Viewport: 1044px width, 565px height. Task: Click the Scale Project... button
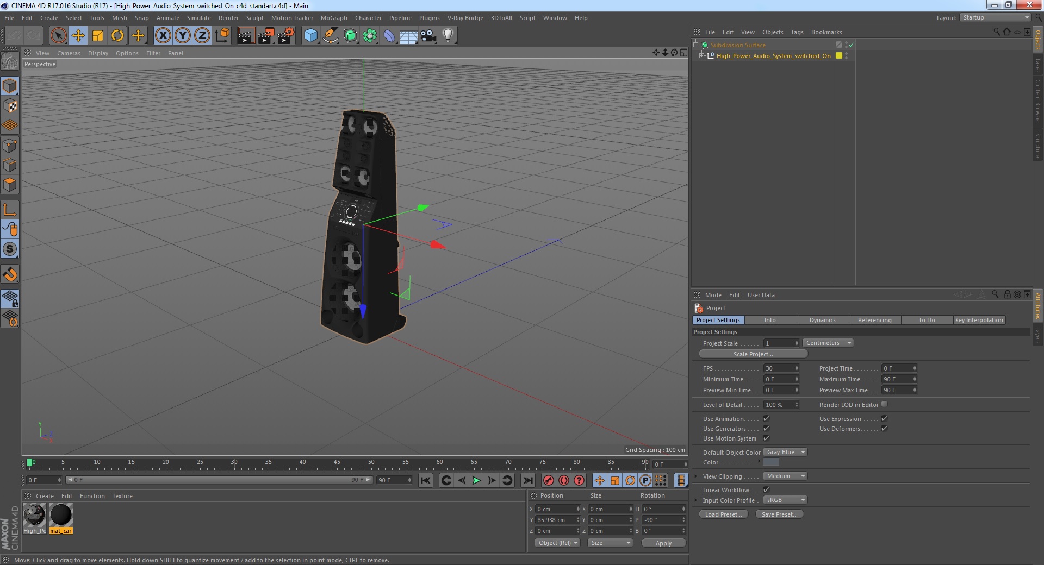[x=753, y=354]
